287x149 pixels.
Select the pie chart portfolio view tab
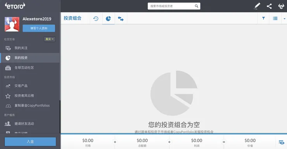click(x=108, y=19)
